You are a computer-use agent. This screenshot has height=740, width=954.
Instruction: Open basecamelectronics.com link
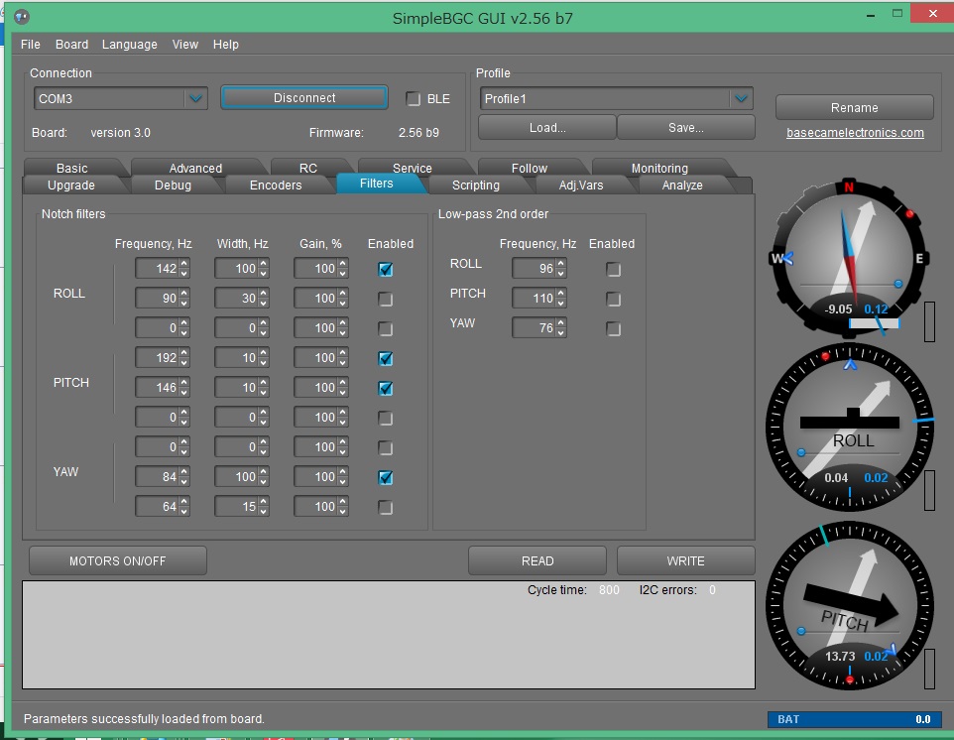point(855,133)
